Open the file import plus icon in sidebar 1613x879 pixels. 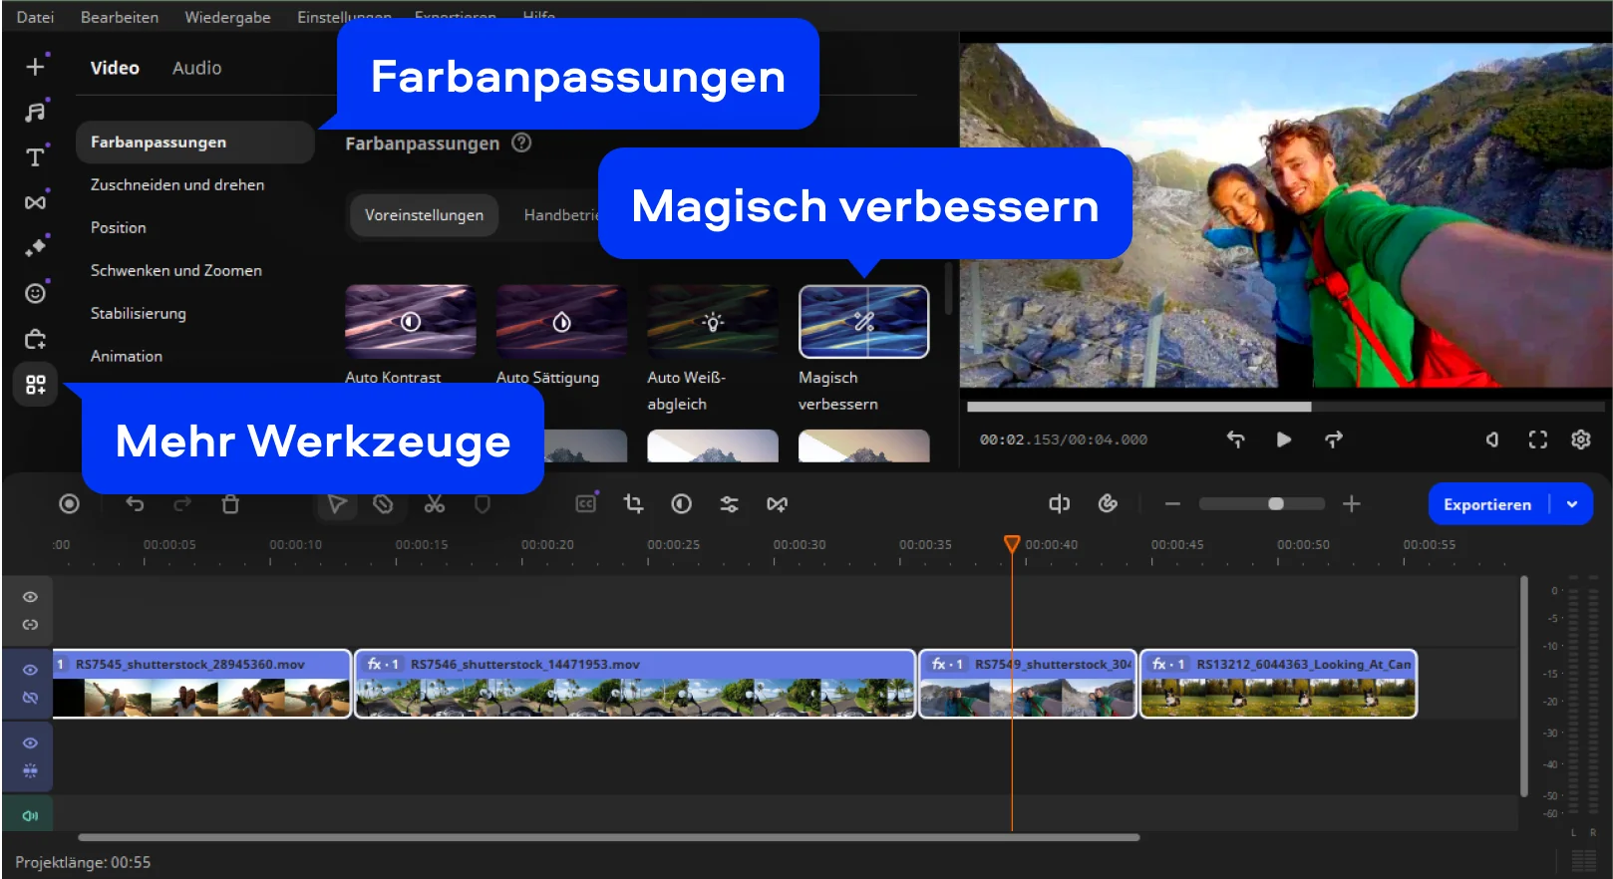coord(35,66)
